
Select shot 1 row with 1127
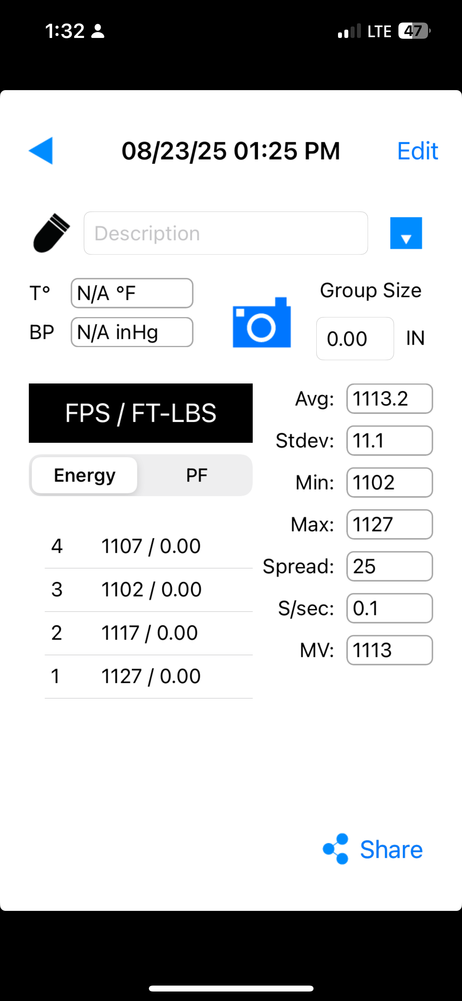click(148, 676)
